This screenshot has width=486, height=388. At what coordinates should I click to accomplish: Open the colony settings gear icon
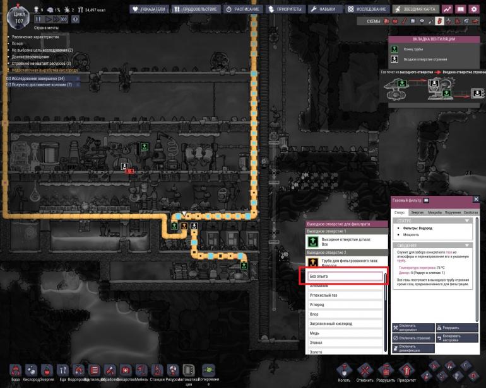pos(474,9)
